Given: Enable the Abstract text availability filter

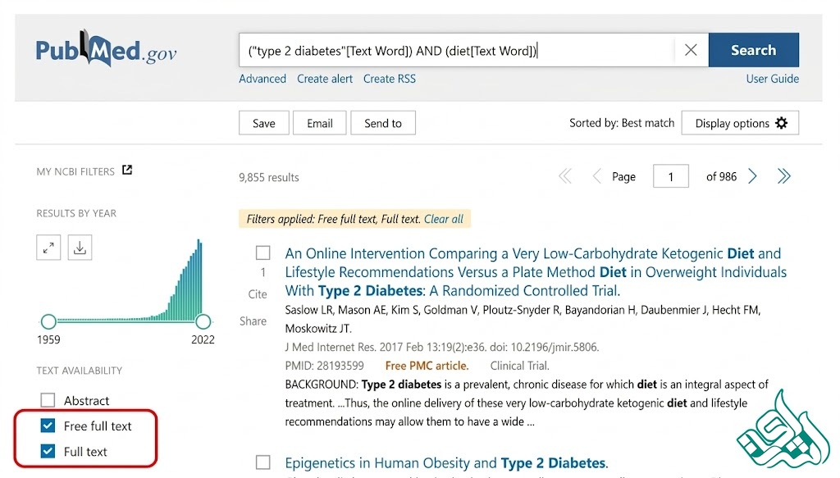Looking at the screenshot, I should tap(48, 400).
